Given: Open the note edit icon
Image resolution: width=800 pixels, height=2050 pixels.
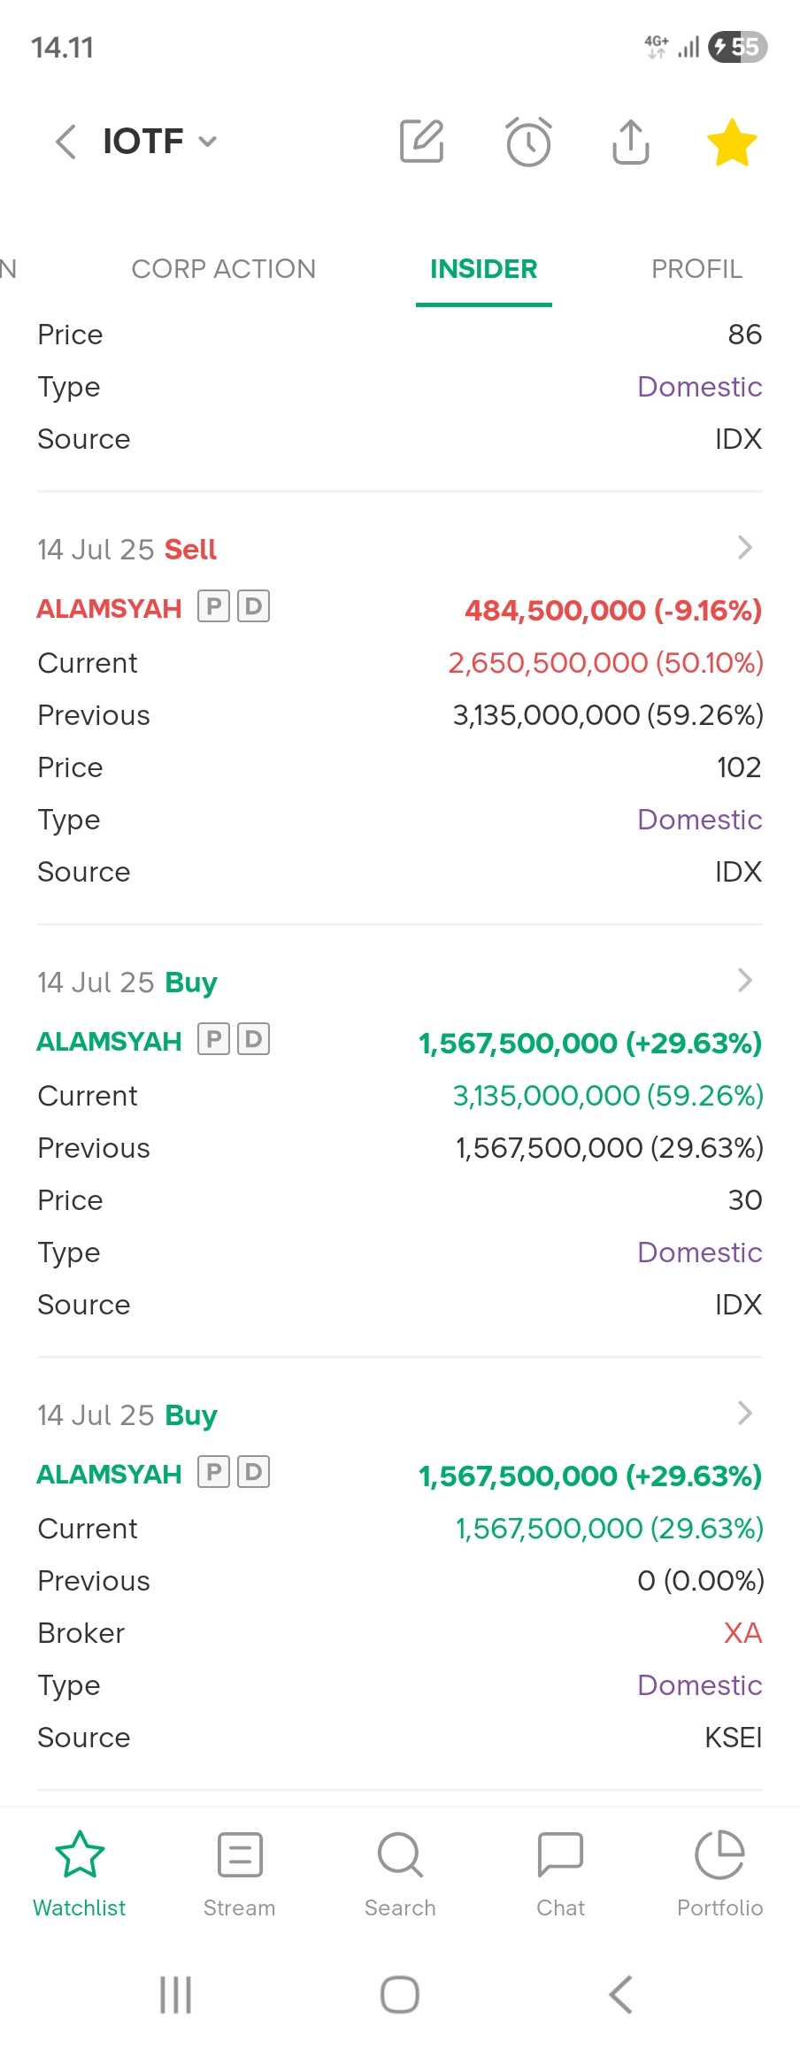Looking at the screenshot, I should click(421, 142).
